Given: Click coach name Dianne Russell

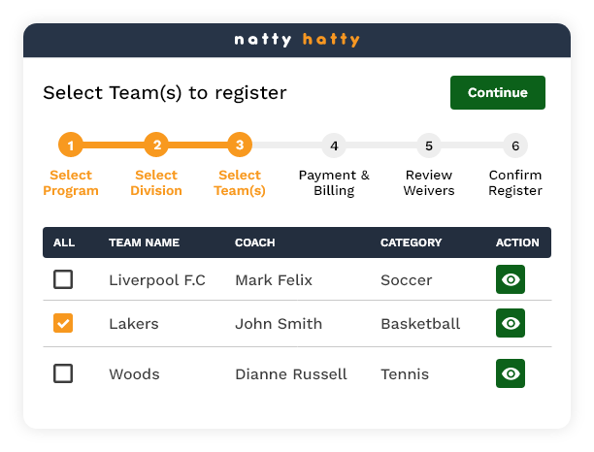Looking at the screenshot, I should (x=290, y=373).
